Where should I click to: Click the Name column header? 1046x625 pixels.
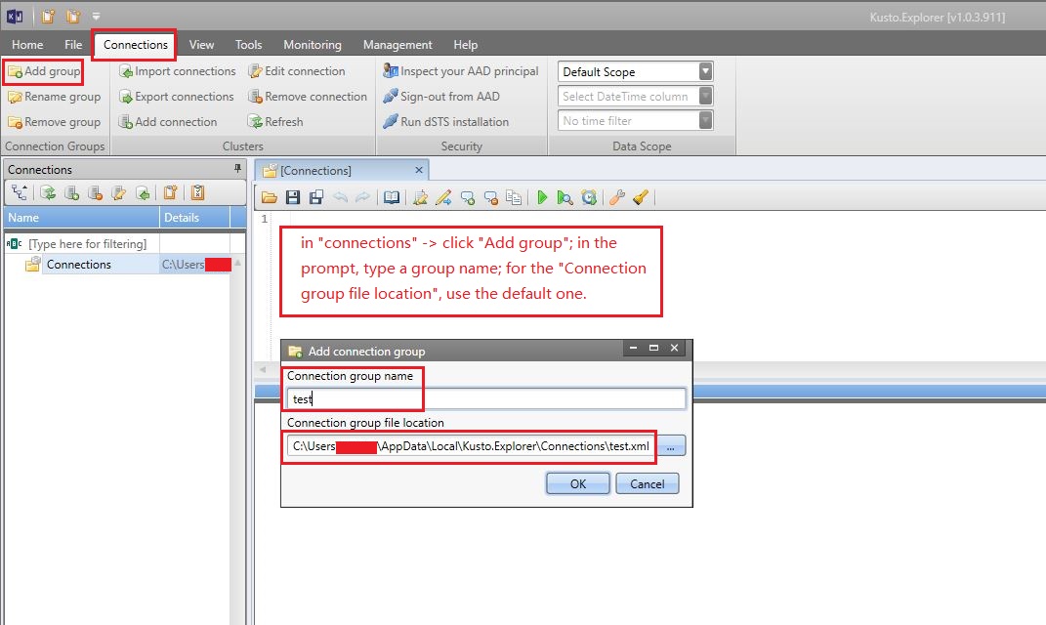(81, 218)
